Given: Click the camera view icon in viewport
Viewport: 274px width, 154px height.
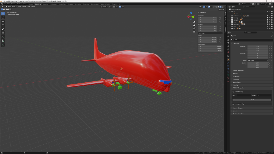Looking at the screenshot, I should [194, 29].
